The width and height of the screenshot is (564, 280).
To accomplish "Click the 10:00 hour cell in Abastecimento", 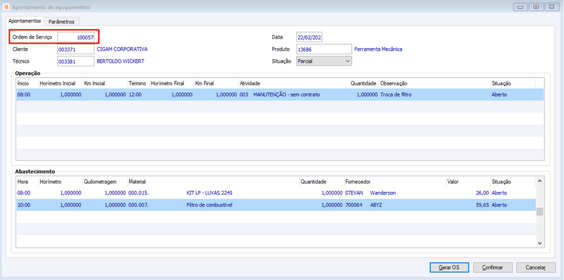I will tap(24, 205).
